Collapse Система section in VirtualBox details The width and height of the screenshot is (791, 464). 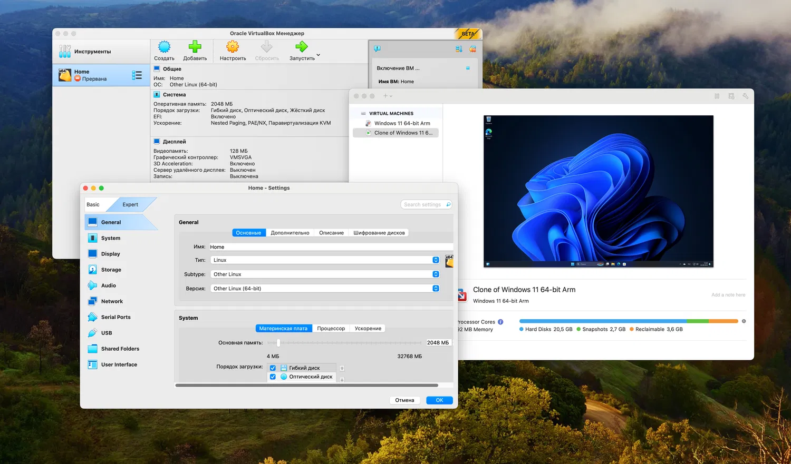point(157,95)
